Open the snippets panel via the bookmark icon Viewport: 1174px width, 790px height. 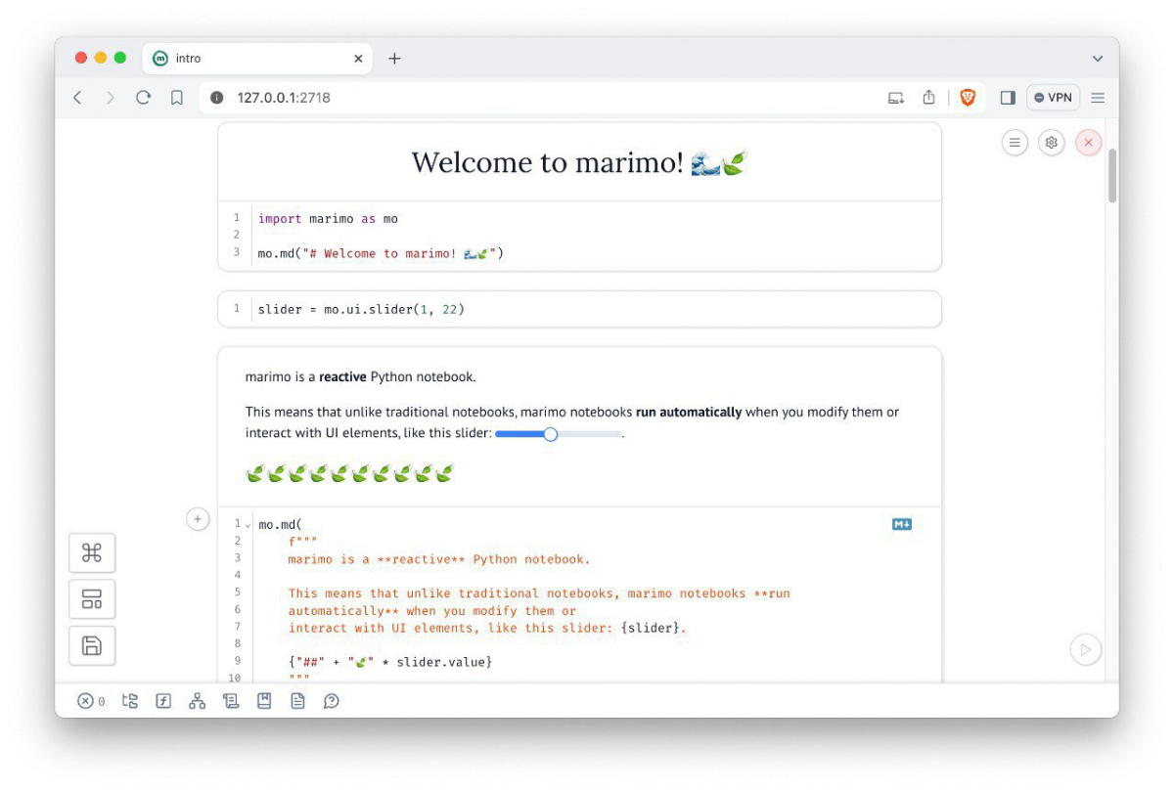pos(264,700)
